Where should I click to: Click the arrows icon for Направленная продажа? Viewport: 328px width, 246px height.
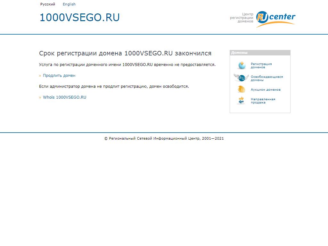coord(241,101)
